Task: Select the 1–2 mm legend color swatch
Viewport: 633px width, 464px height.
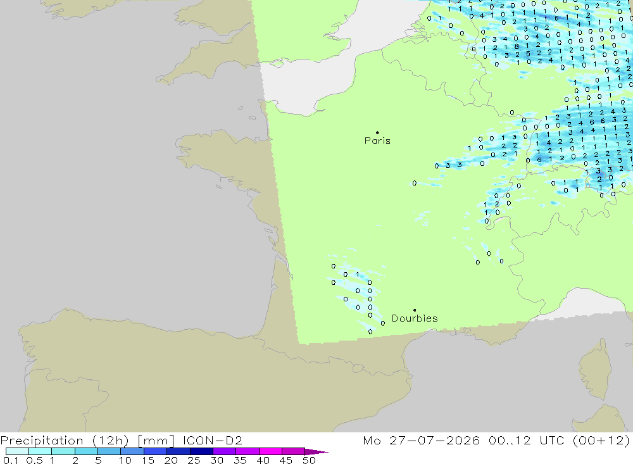Action: click(63, 451)
